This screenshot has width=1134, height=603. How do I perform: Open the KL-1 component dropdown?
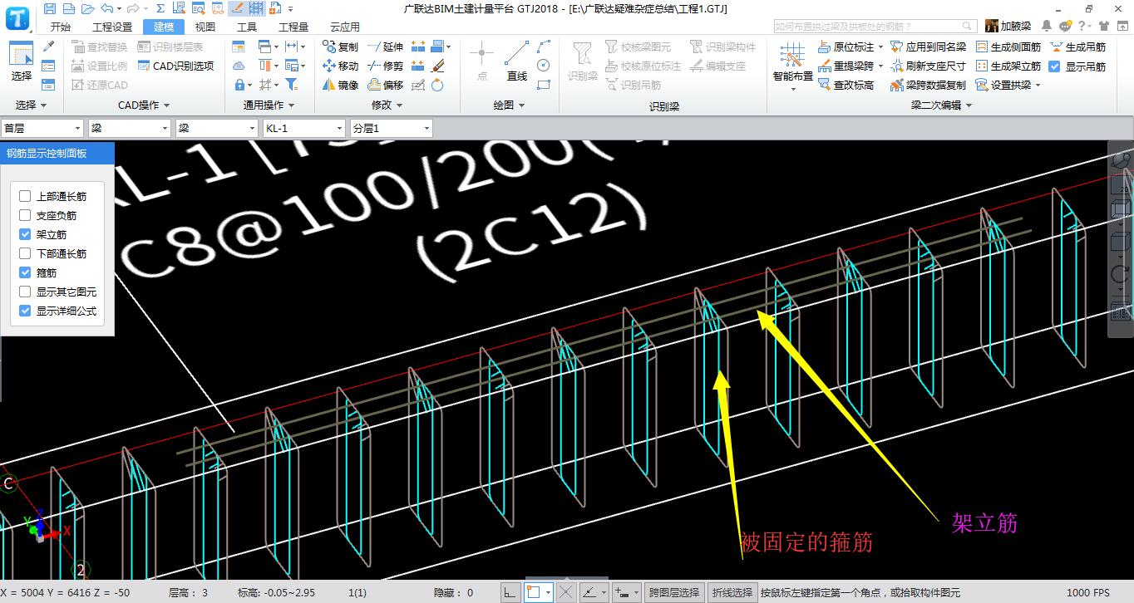(x=303, y=129)
